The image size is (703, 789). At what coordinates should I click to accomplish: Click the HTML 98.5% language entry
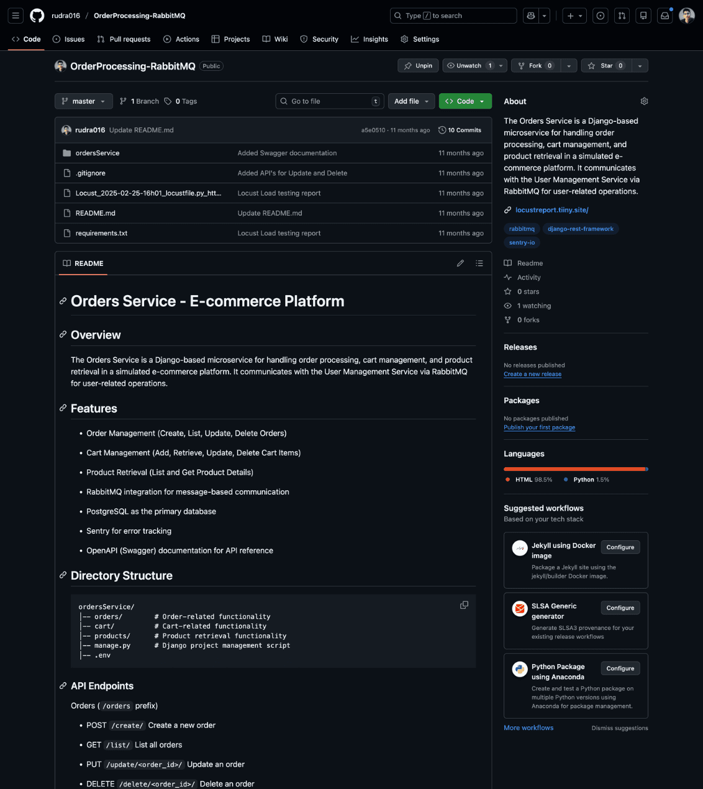pyautogui.click(x=528, y=480)
